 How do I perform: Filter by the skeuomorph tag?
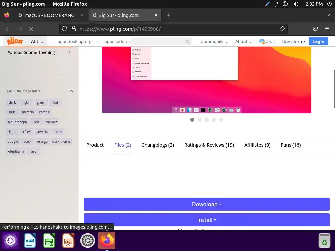(x=17, y=122)
